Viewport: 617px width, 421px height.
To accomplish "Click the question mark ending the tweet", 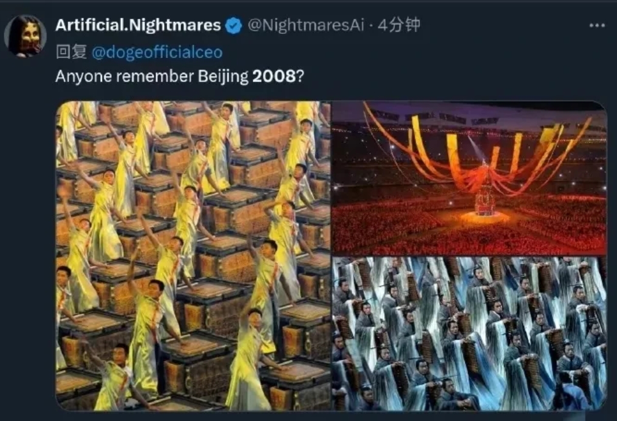I will [x=300, y=76].
